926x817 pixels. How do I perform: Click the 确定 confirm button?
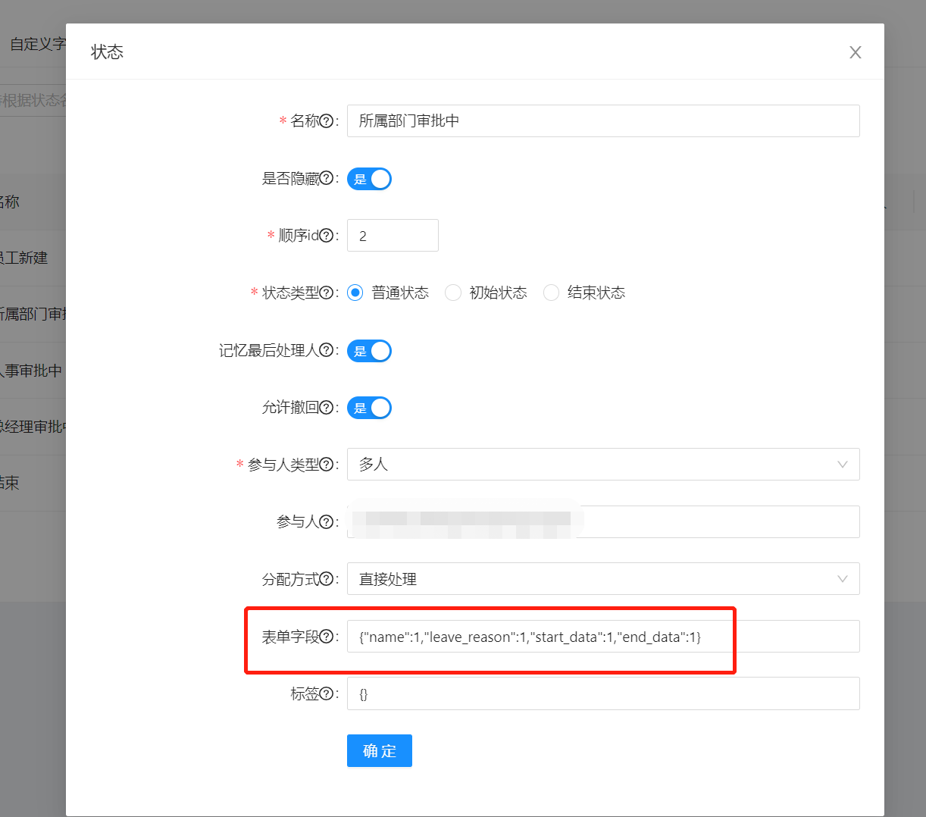380,751
